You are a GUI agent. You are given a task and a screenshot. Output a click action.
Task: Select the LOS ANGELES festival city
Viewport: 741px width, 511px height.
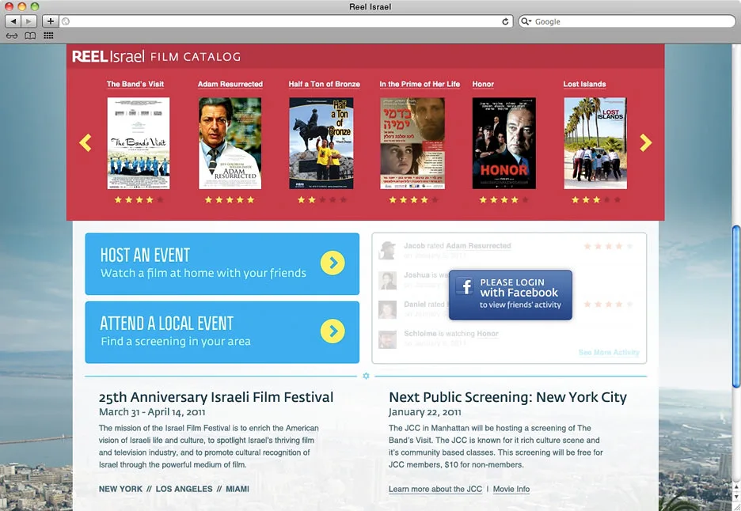point(184,489)
